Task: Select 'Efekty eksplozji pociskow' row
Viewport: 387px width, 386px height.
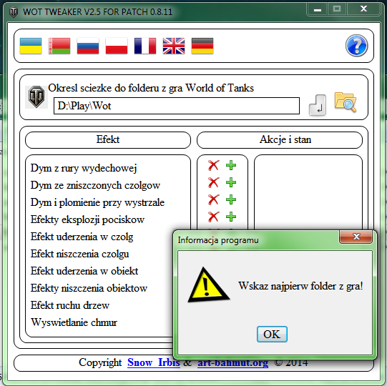Action: 87,219
